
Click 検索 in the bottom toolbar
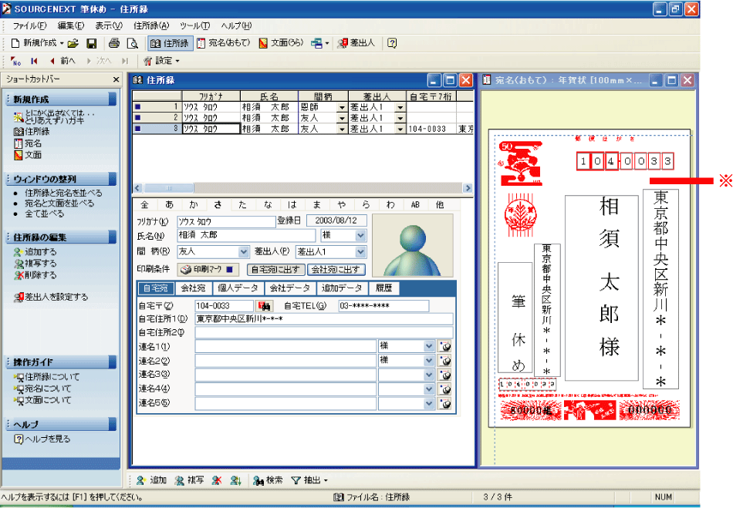pyautogui.click(x=268, y=480)
